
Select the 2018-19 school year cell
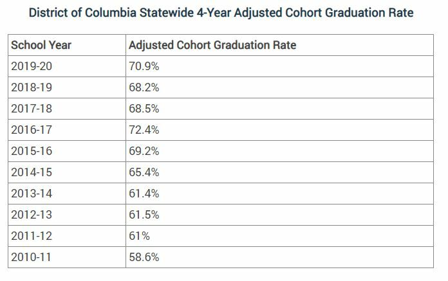[33, 88]
